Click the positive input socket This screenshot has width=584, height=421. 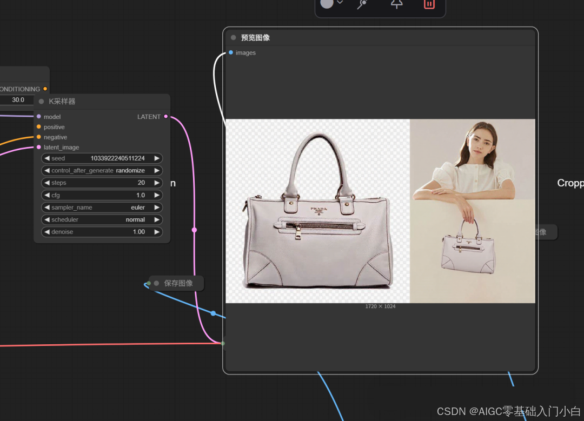[x=39, y=127]
